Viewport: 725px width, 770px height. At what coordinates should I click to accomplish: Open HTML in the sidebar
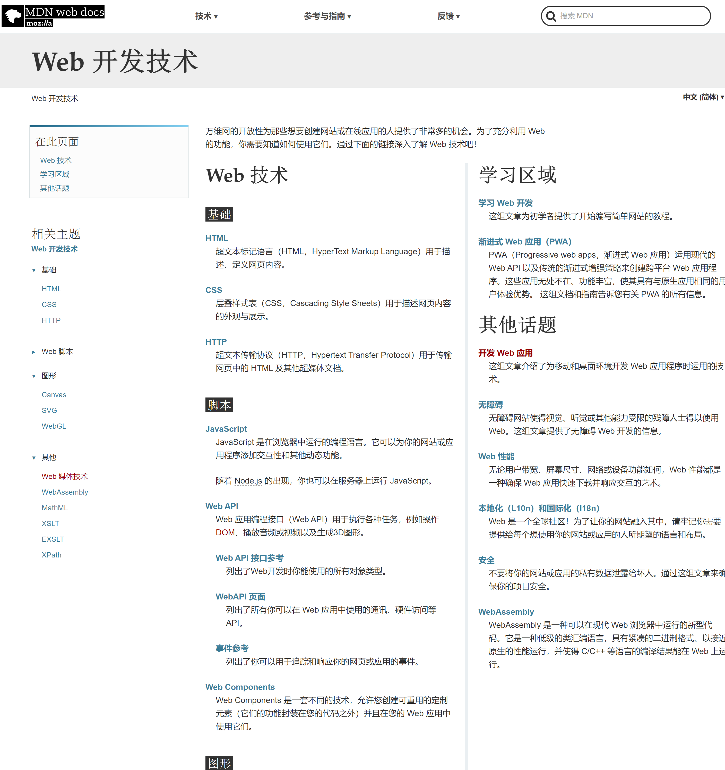[51, 289]
